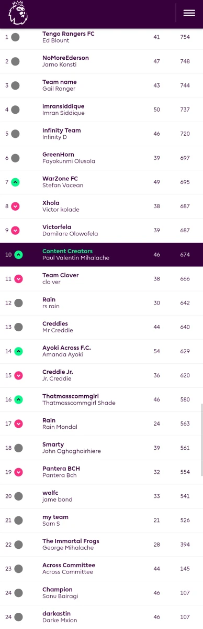Screen dimensions: 203x629
Task: Tap the Premier League lion logo
Action: pyautogui.click(x=18, y=13)
